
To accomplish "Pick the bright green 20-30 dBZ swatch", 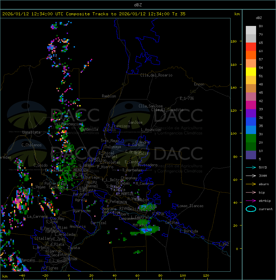I will pyautogui.click(x=251, y=138).
